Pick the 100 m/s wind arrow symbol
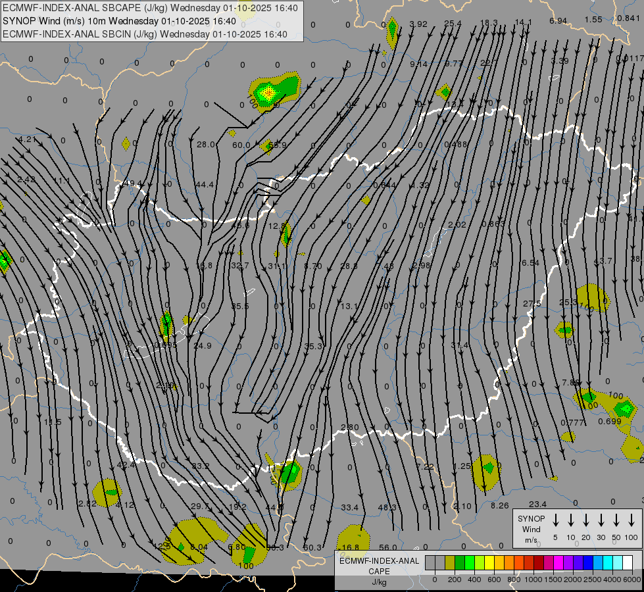Image resolution: width=644 pixels, height=592 pixels. tap(632, 520)
